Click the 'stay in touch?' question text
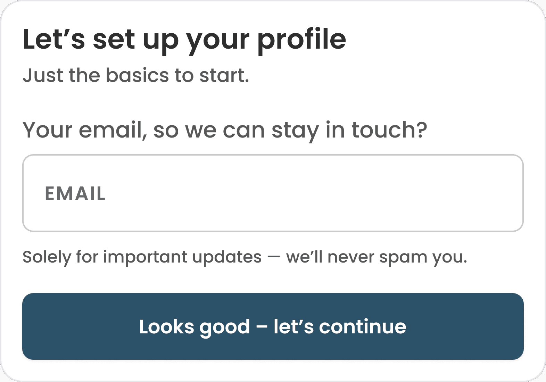Screen dimensions: 546x382 click(x=349, y=130)
